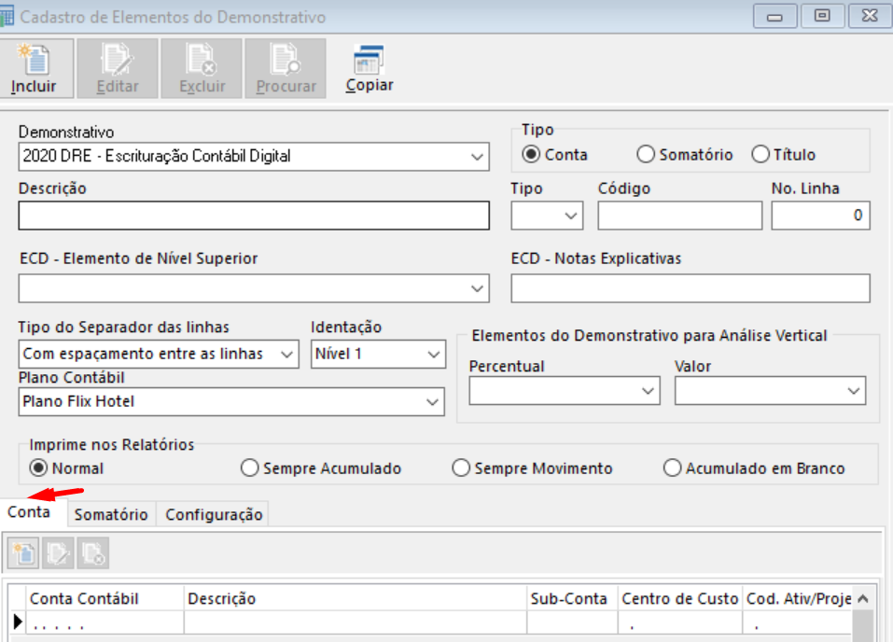This screenshot has height=642, width=893.
Task: Open the Identação Nível 1 dropdown
Action: (x=433, y=355)
